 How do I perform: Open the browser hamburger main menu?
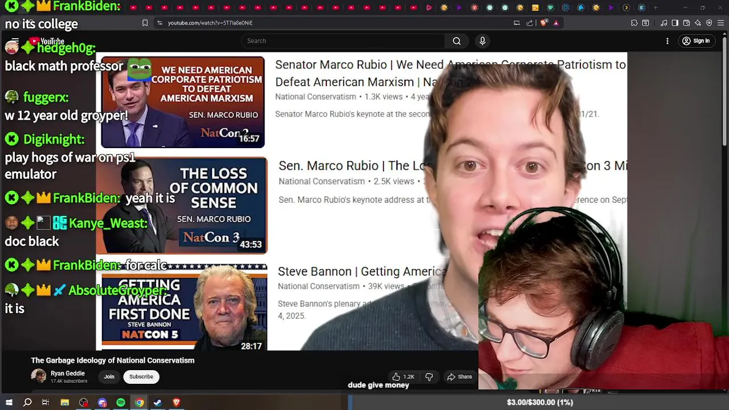tap(720, 23)
